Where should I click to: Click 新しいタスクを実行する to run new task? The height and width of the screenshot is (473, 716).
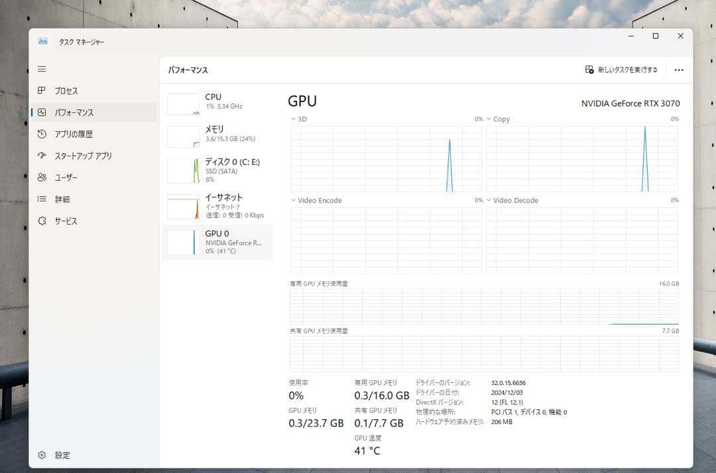tap(623, 70)
